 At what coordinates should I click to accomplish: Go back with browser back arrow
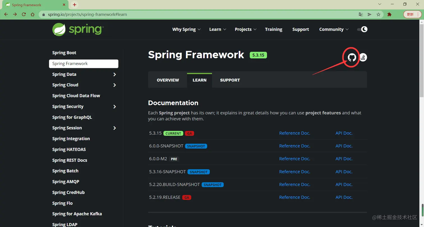(x=6, y=14)
